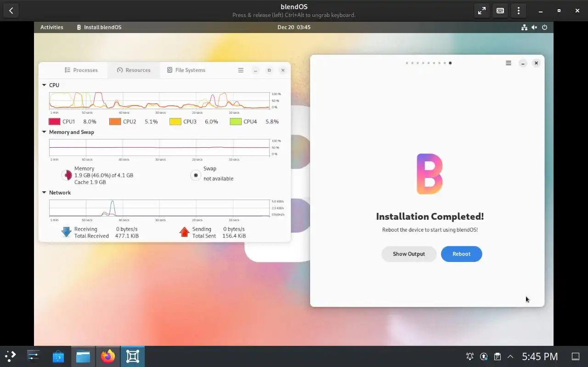Viewport: 588px width, 367px height.
Task: Click the active virtual machine app taskbar icon
Action: tap(133, 356)
